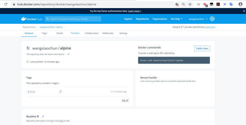Expand the Get Help dropdown
Viewport: 246px width, 125px height.
[177, 19]
